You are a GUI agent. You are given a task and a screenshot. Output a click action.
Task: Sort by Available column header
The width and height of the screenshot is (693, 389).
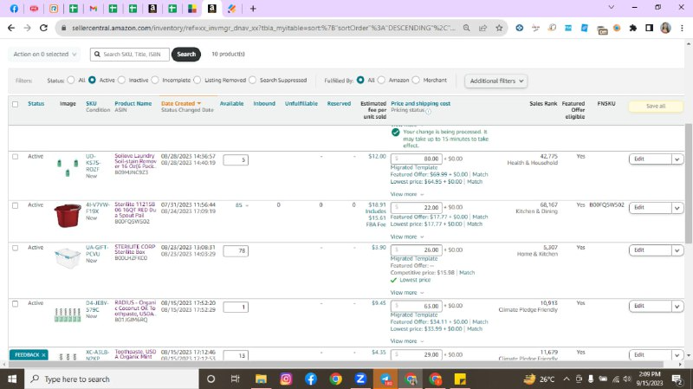(x=231, y=103)
